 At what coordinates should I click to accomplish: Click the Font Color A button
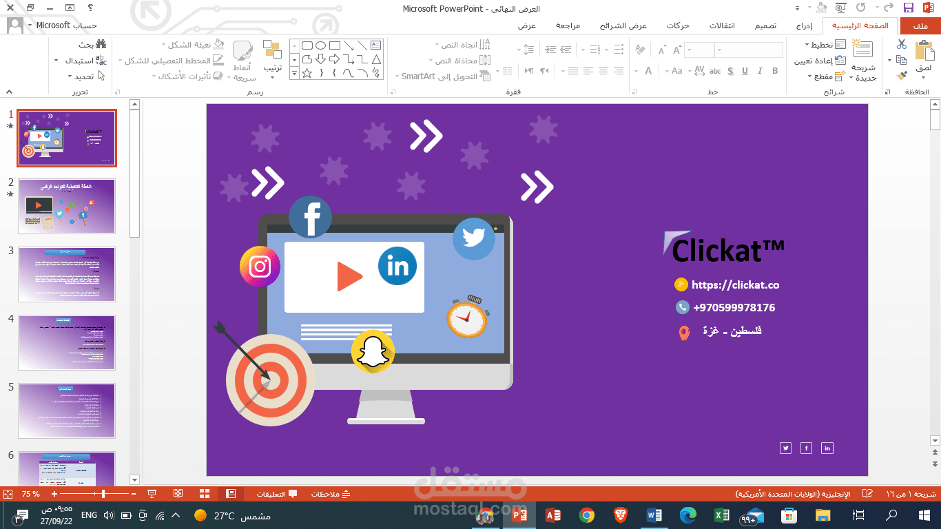(x=648, y=71)
